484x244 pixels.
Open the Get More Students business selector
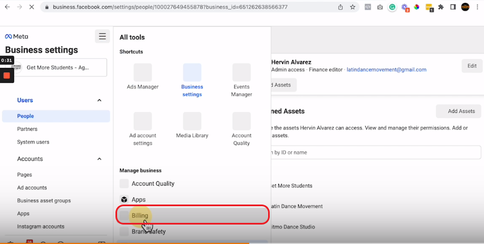[59, 67]
